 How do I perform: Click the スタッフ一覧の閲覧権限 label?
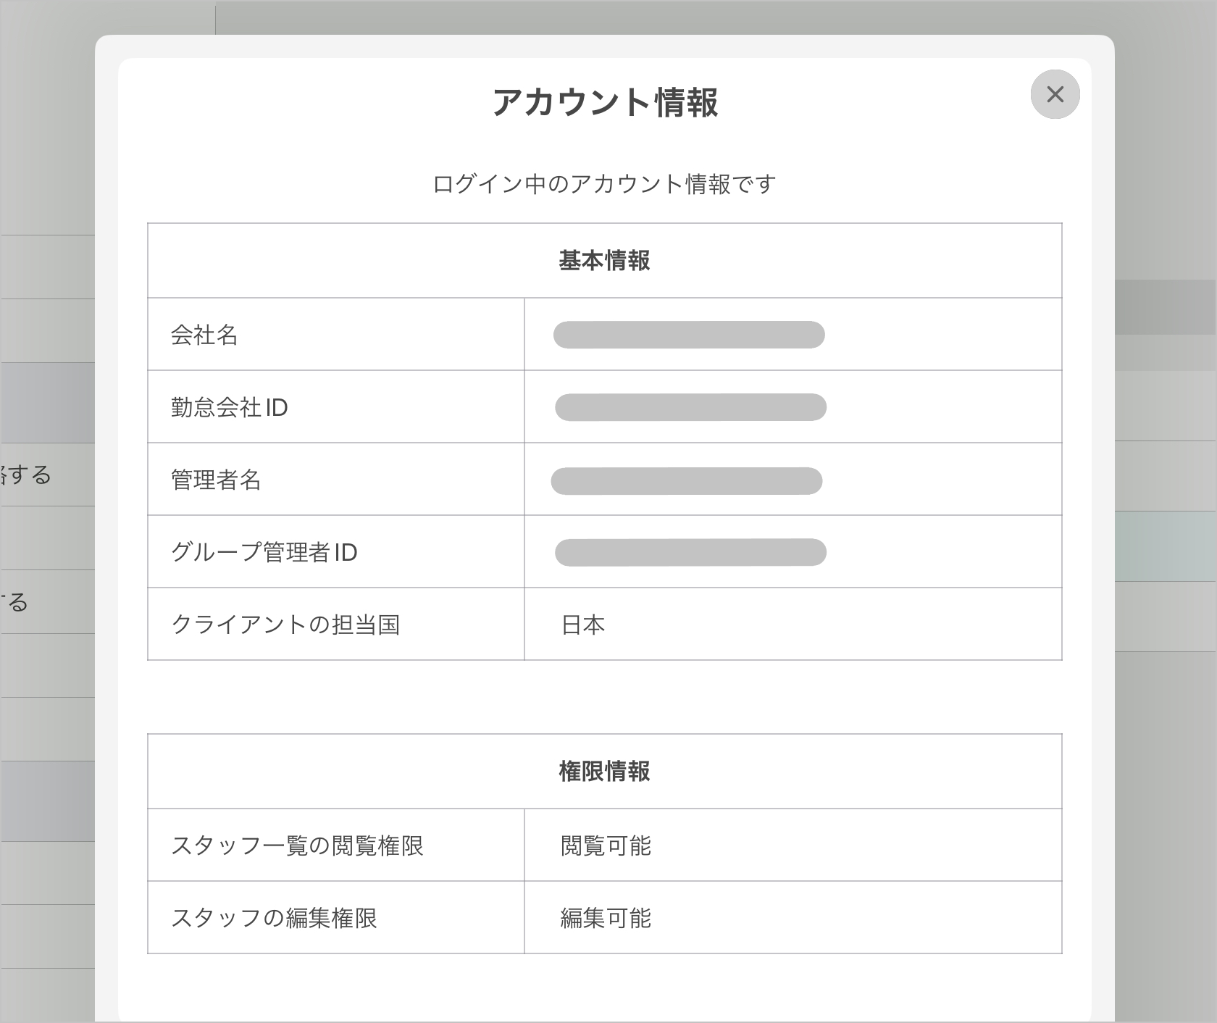(297, 845)
